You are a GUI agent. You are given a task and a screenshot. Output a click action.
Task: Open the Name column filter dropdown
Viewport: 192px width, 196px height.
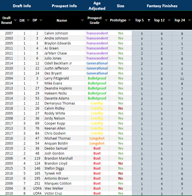coord(82,20)
